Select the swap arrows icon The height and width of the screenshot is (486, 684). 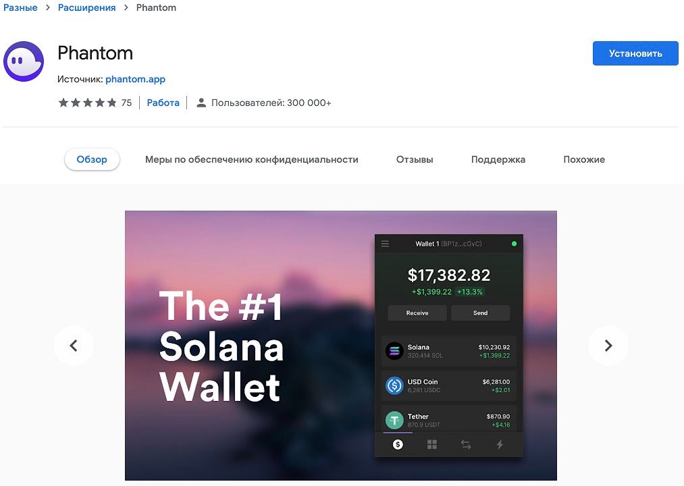tap(466, 445)
